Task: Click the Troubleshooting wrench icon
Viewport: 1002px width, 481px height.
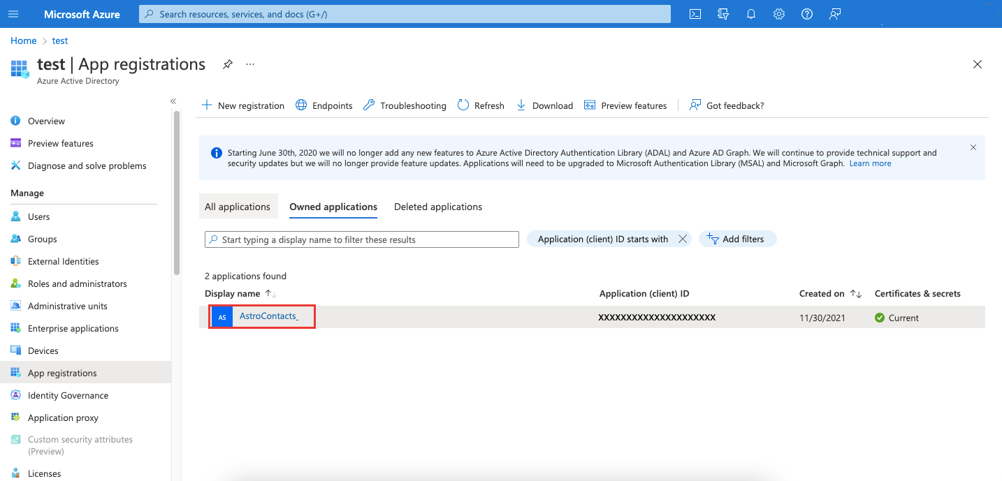Action: [369, 105]
